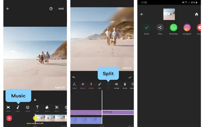
Task: Play the video preview in the editor
Action: (x=35, y=100)
